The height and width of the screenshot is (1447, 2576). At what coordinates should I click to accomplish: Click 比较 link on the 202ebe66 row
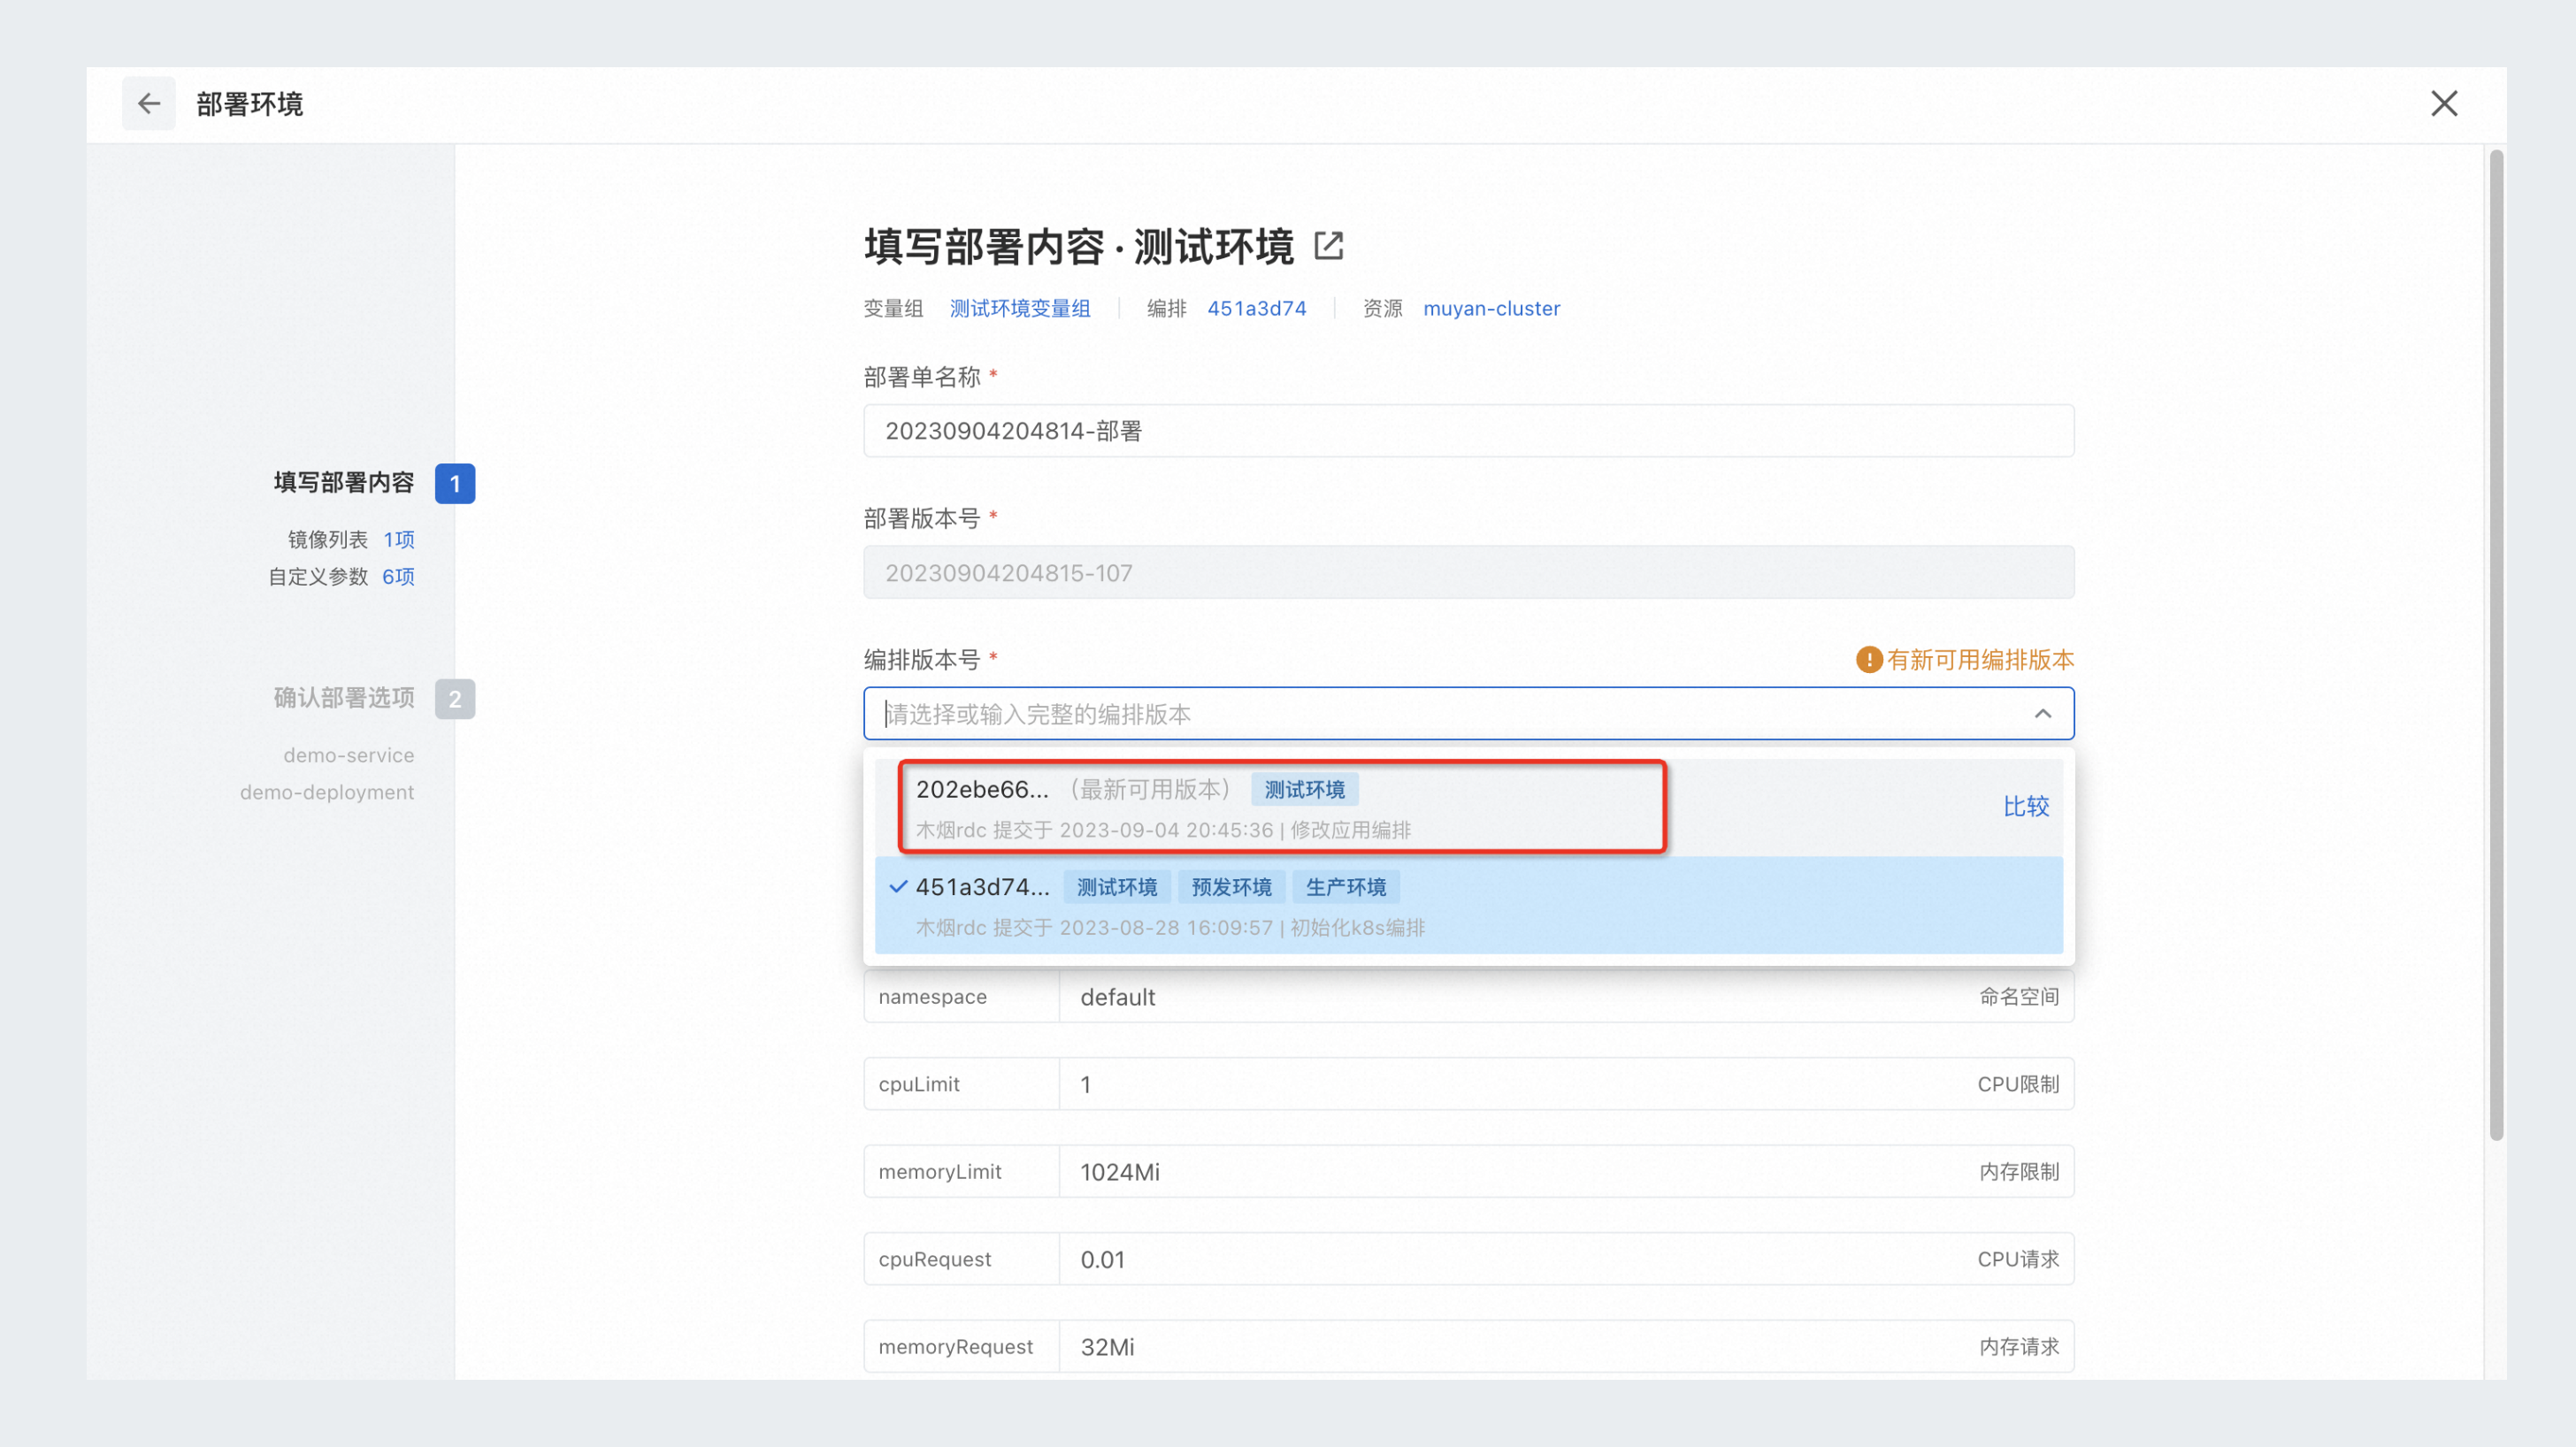(2026, 807)
